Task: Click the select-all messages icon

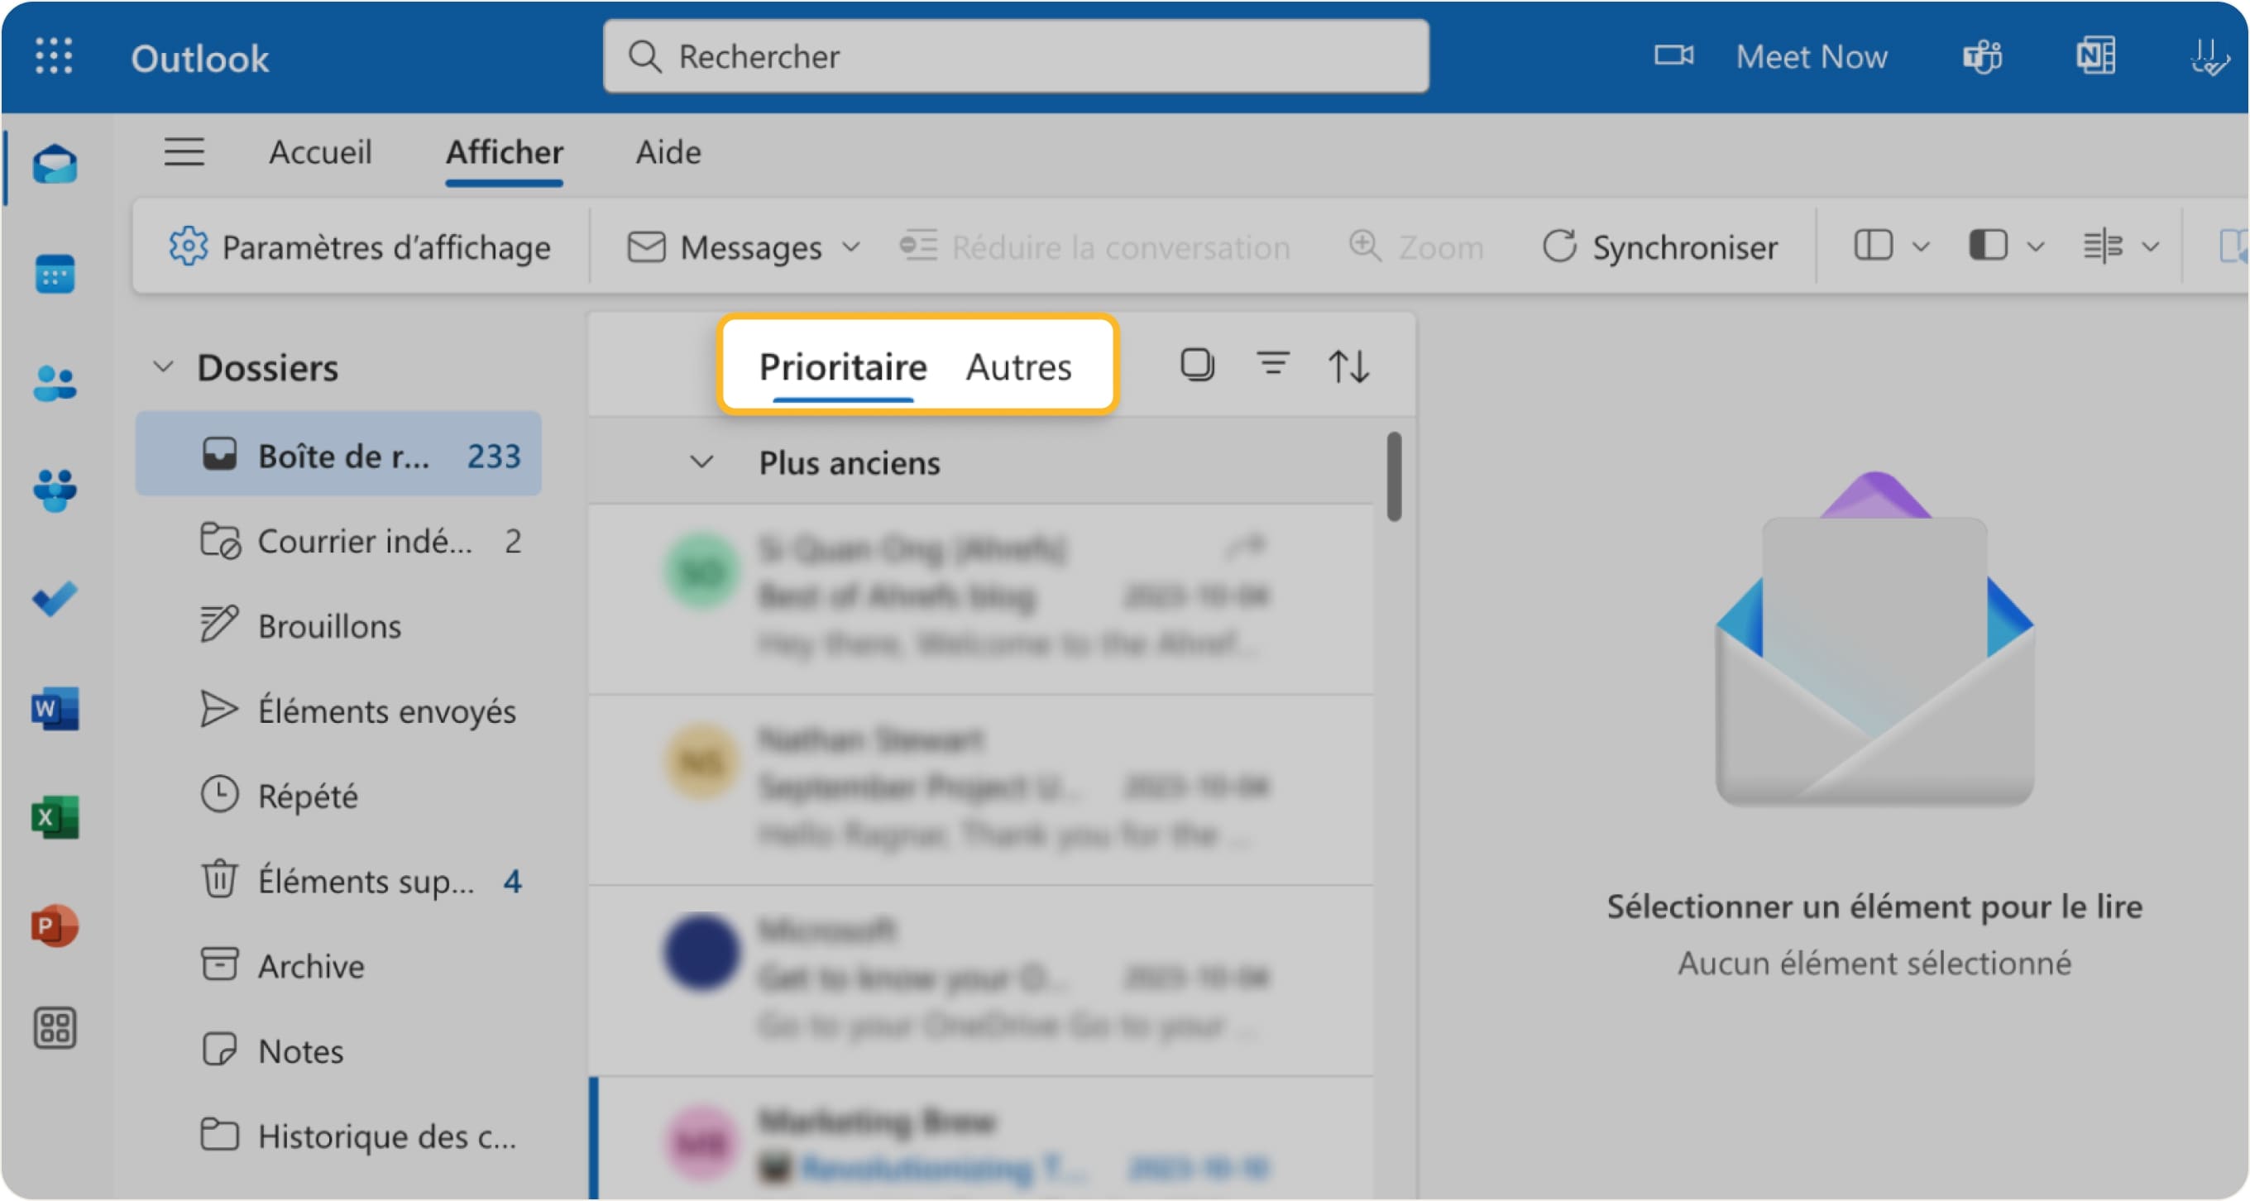Action: 1197,364
